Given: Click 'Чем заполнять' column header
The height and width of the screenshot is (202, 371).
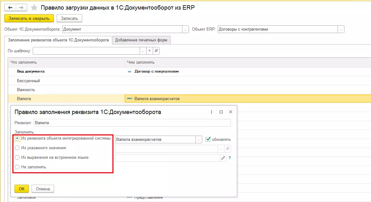Looking at the screenshot, I should (247, 62).
